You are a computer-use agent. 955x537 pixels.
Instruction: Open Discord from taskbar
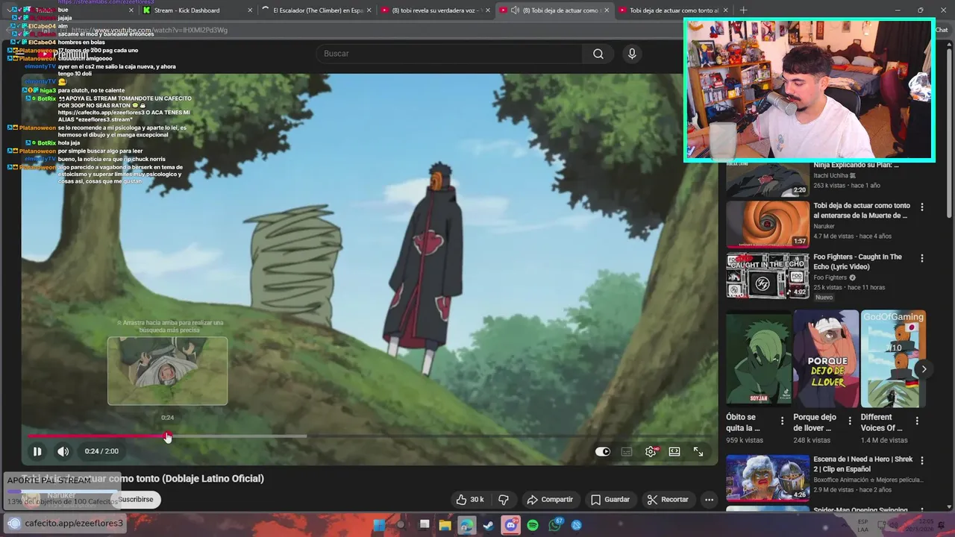click(511, 525)
